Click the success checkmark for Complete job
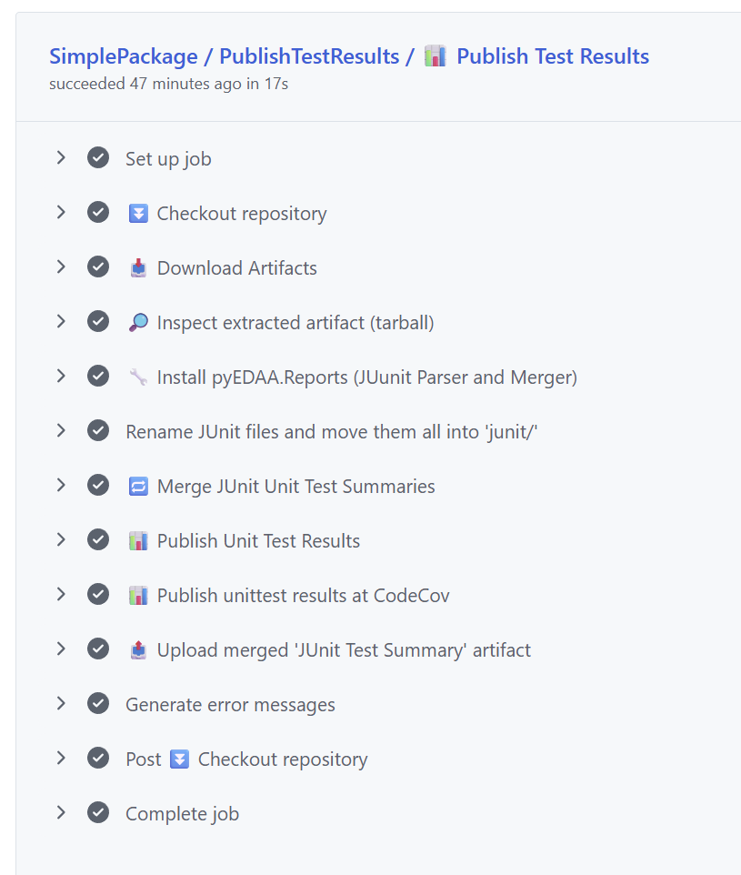741x875 pixels. 98,813
